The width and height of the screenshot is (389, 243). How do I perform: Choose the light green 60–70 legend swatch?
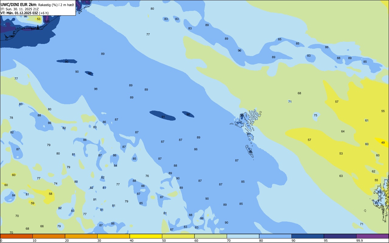click(x=211, y=236)
